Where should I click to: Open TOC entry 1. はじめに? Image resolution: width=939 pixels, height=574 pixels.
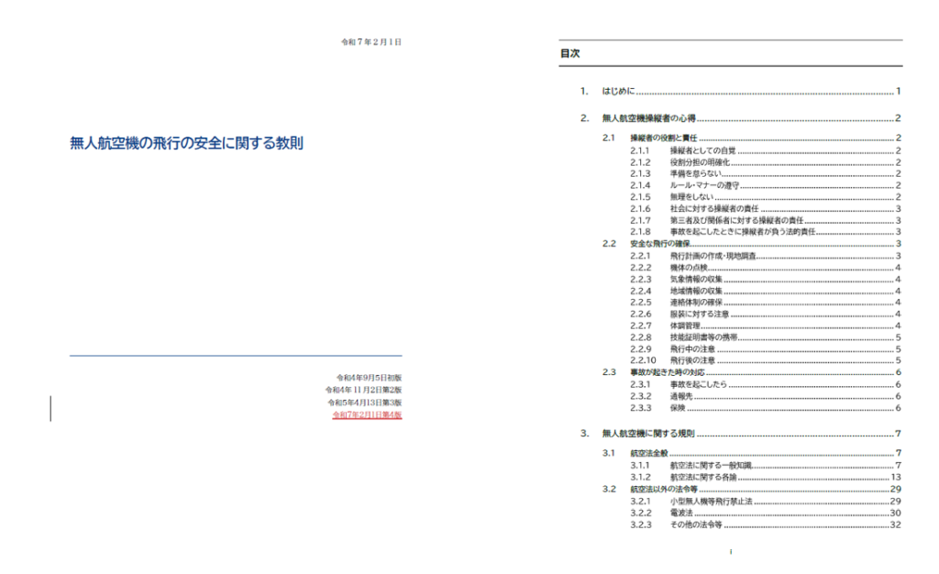pyautogui.click(x=620, y=92)
